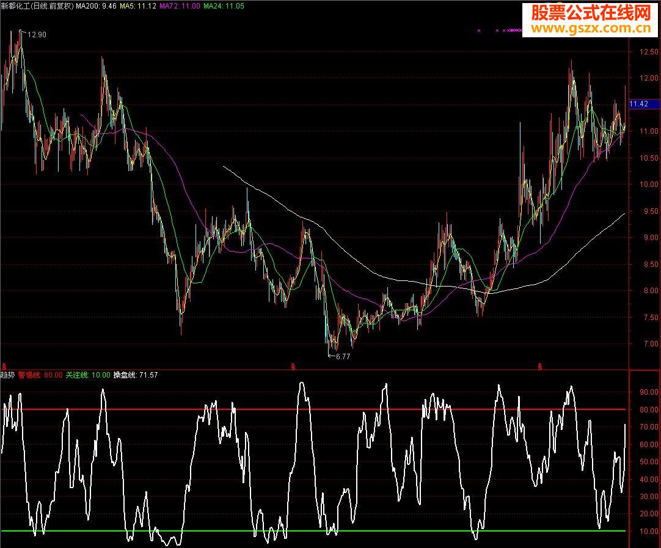Click the 50.00 indicator axis value
Viewport: 661px width, 548px height.
648,462
